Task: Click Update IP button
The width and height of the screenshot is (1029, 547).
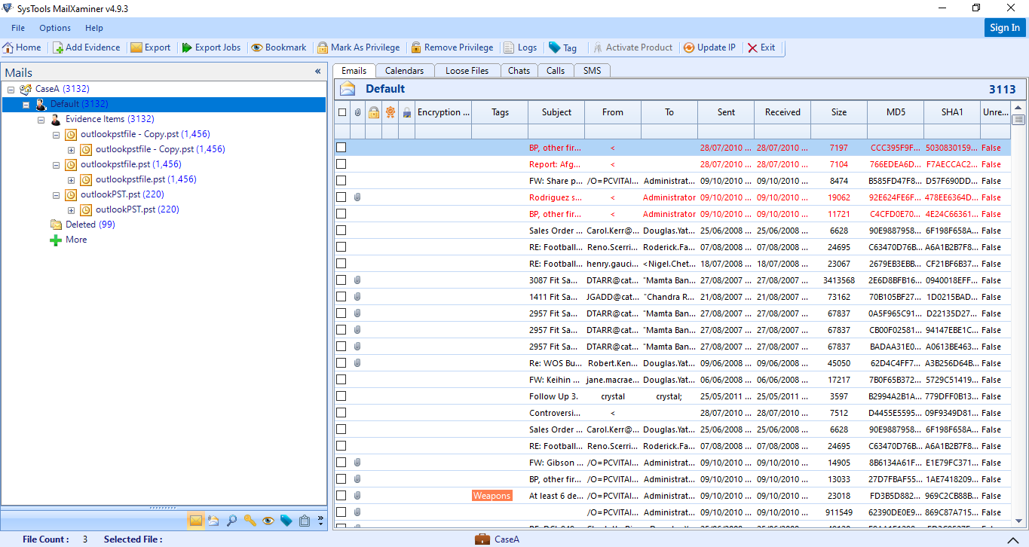Action: click(709, 47)
